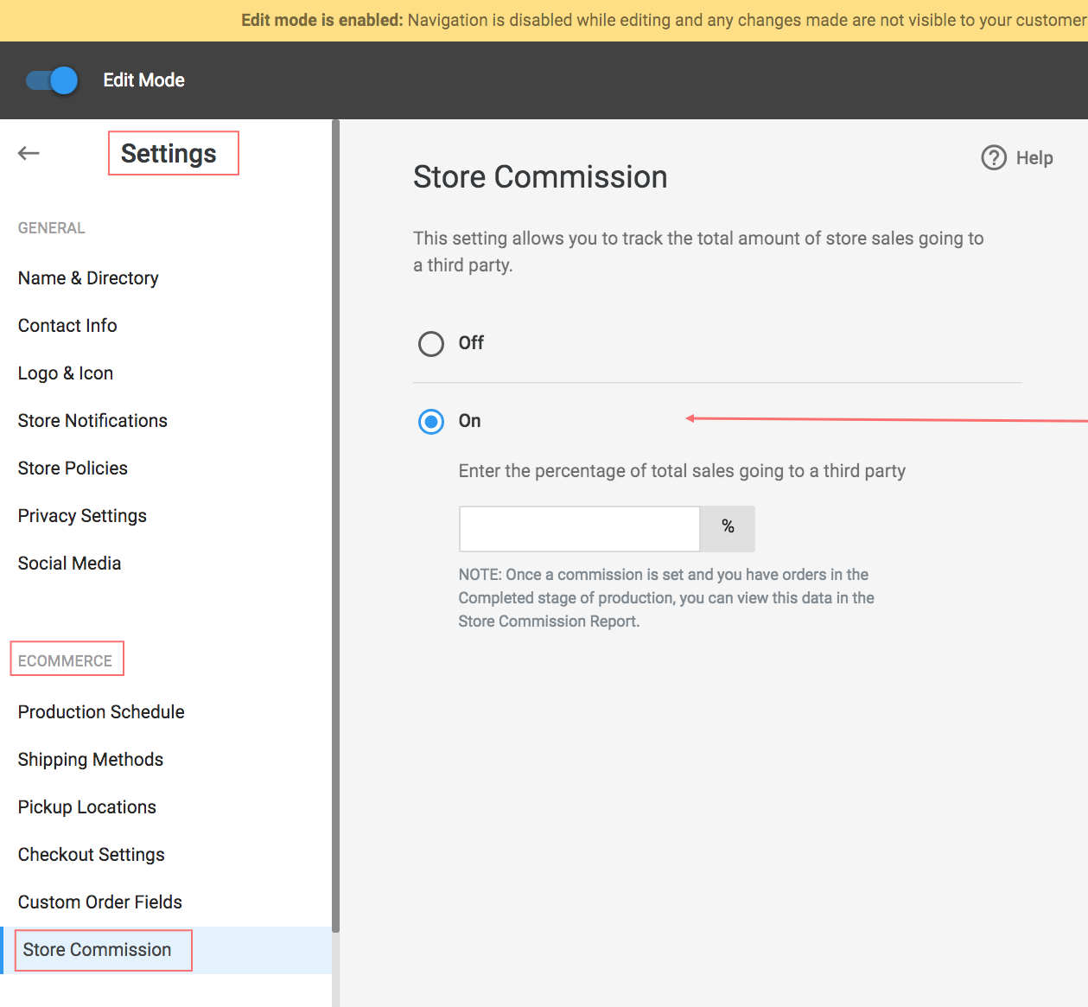Viewport: 1088px width, 1007px height.
Task: Go to Checkout Settings
Action: click(x=92, y=855)
